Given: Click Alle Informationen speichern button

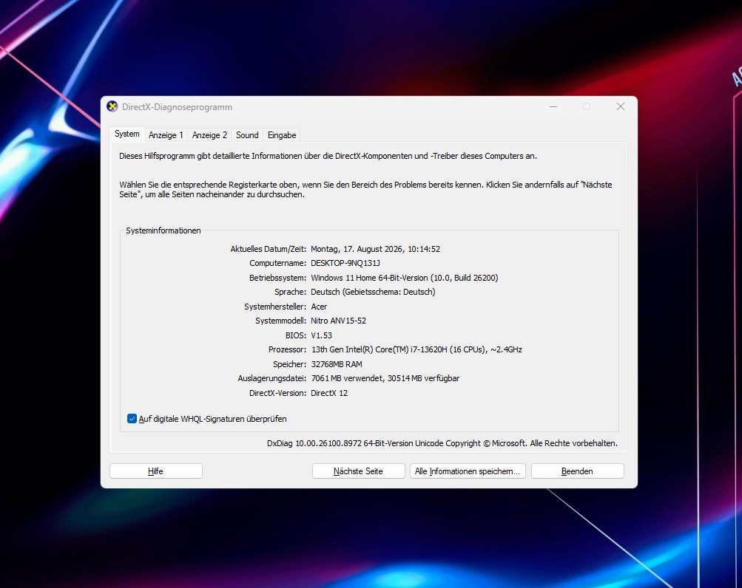Looking at the screenshot, I should tap(468, 471).
